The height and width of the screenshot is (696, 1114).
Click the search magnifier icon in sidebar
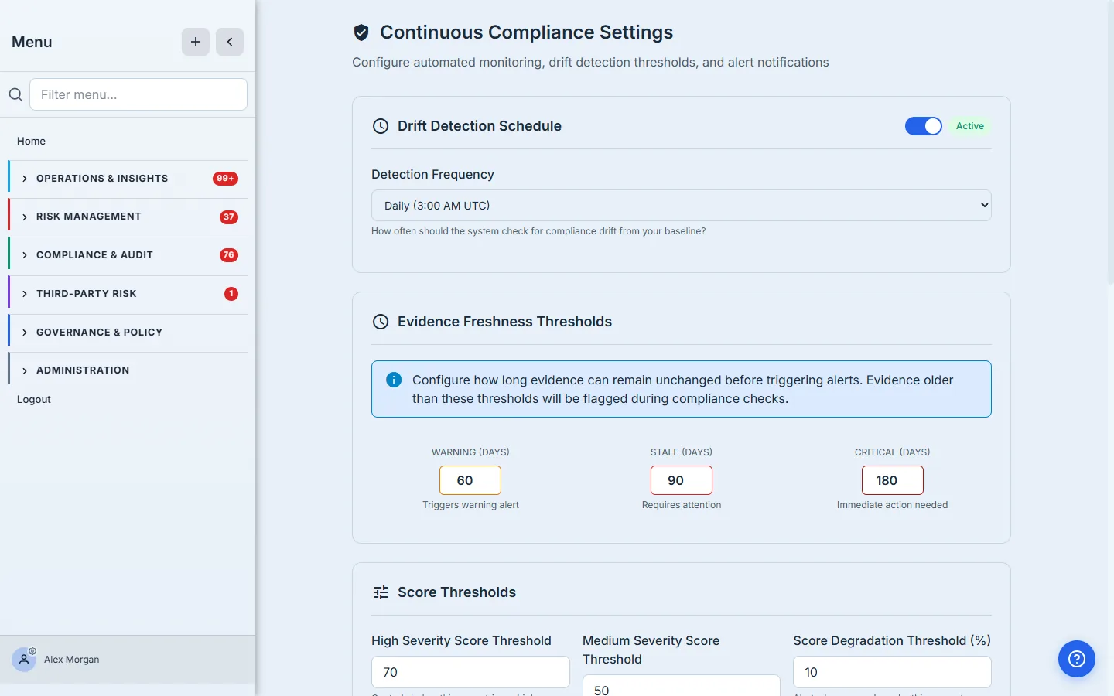click(15, 94)
